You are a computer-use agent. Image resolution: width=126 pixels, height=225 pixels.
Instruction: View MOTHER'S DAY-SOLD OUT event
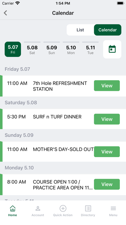click(107, 152)
